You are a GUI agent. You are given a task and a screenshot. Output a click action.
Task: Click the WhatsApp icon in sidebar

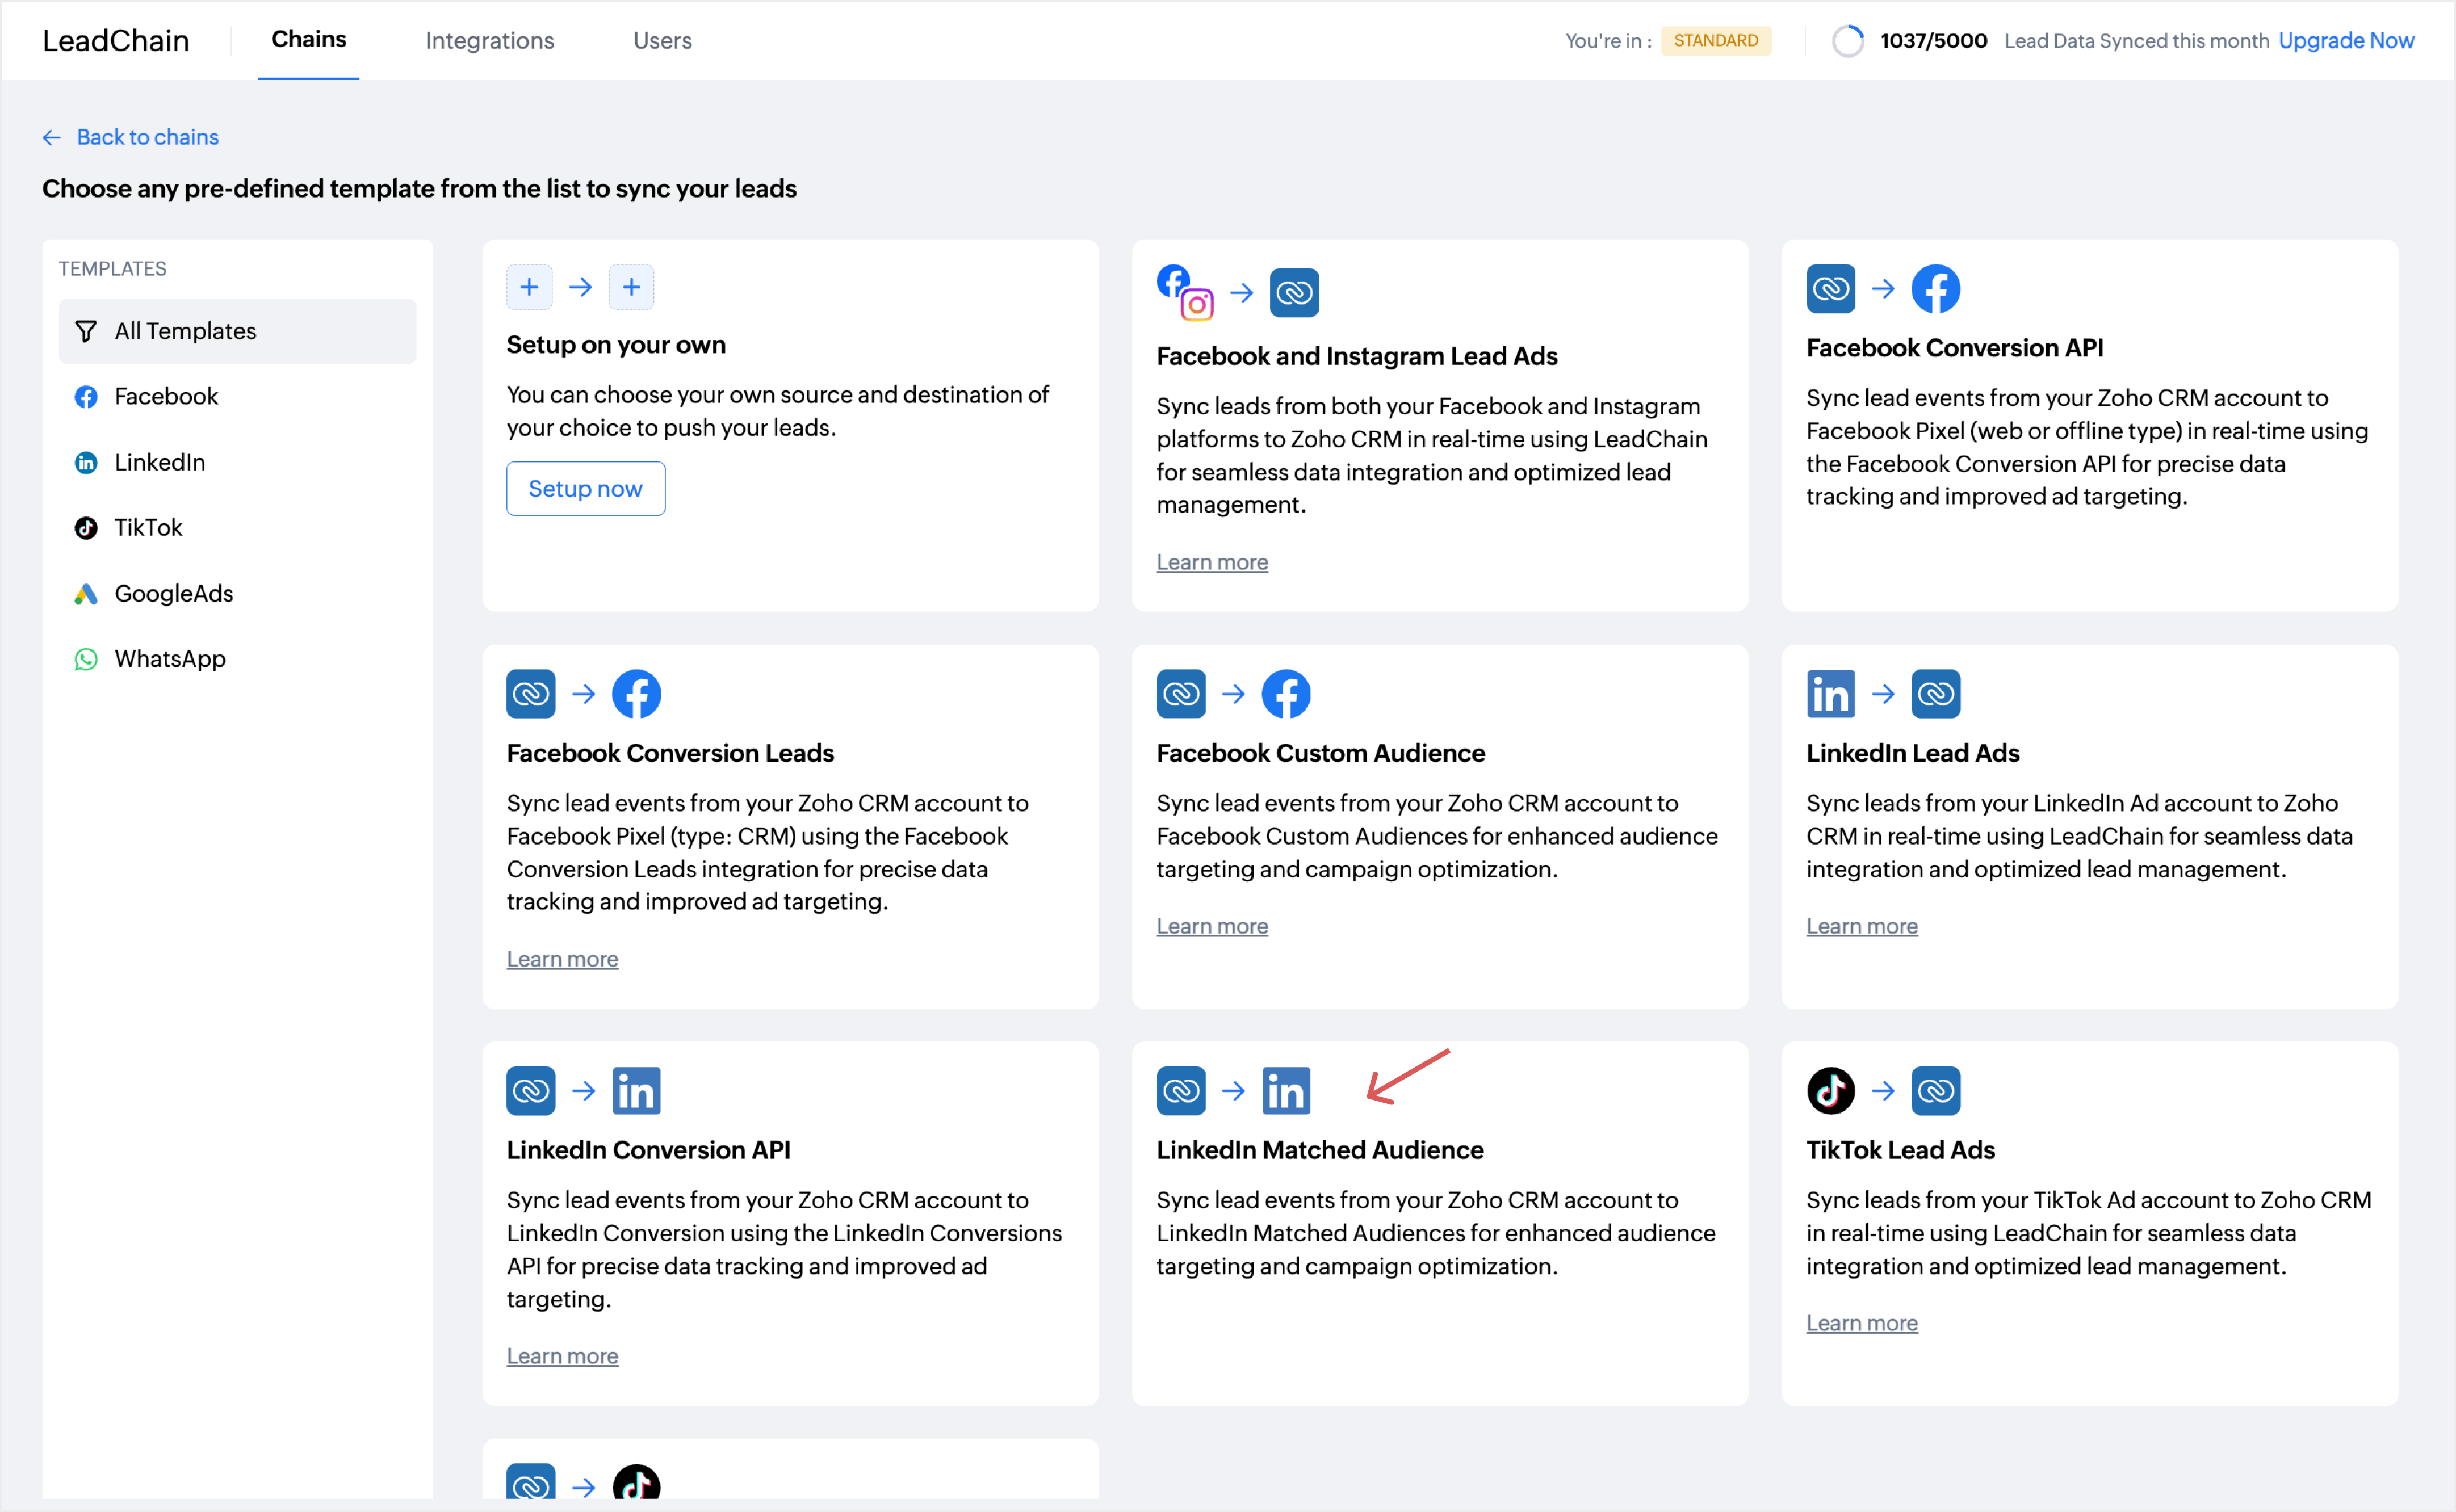pos(86,659)
